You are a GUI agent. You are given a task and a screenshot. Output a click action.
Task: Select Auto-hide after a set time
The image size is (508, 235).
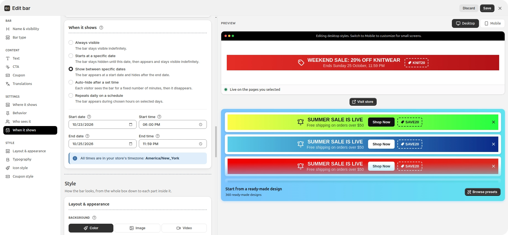(x=71, y=82)
